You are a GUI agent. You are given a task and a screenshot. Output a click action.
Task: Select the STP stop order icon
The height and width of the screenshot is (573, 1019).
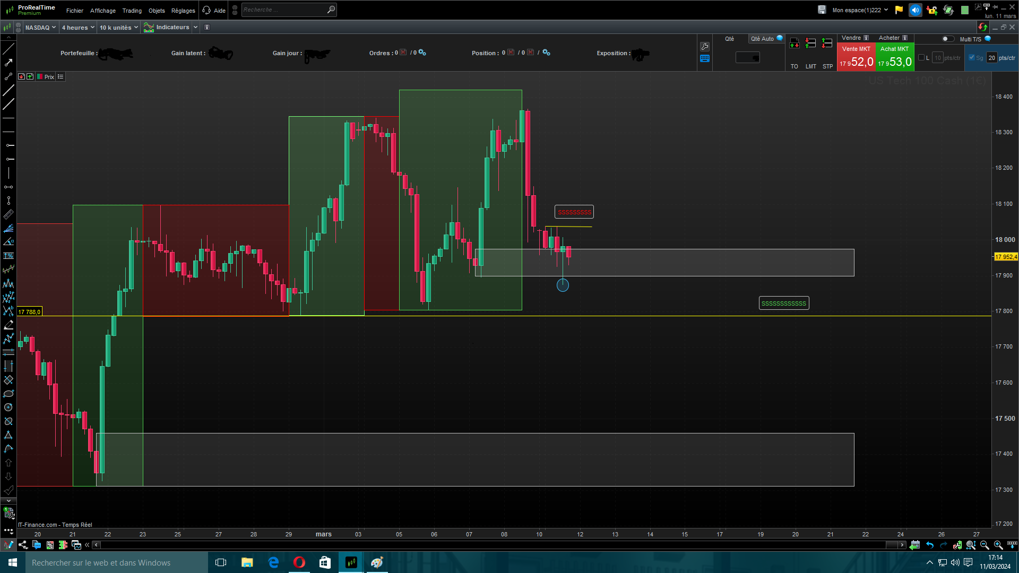tap(827, 44)
